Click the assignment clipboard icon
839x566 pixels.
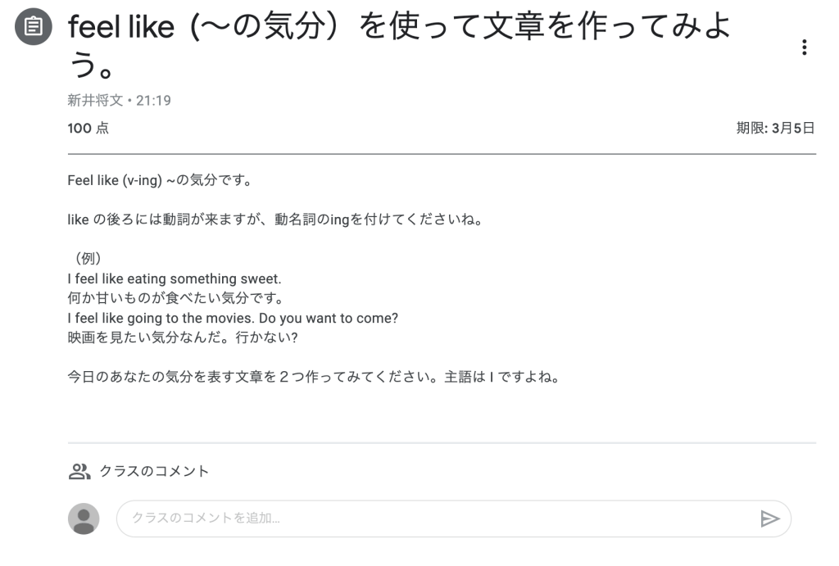[x=34, y=29]
